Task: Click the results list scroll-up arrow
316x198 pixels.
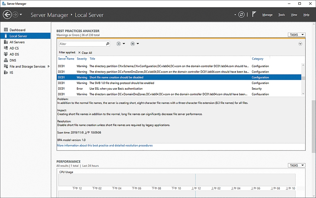Action: 303,65
